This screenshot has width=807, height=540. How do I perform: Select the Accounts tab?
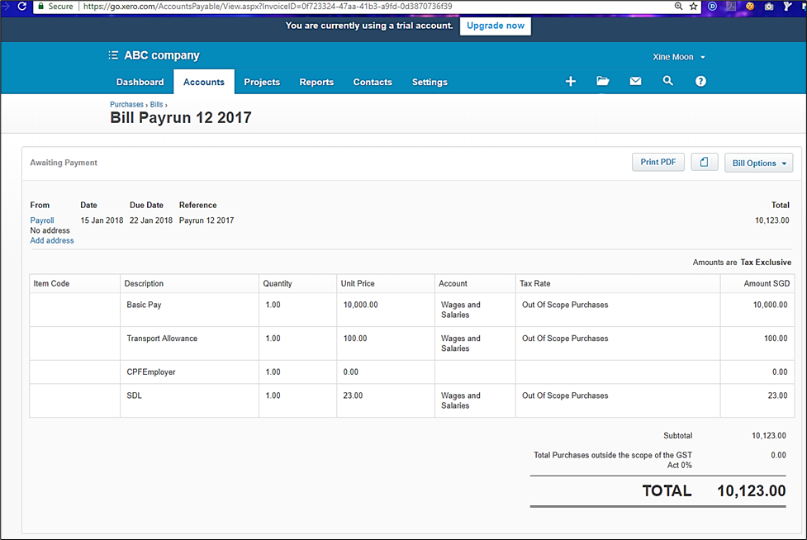click(x=204, y=82)
